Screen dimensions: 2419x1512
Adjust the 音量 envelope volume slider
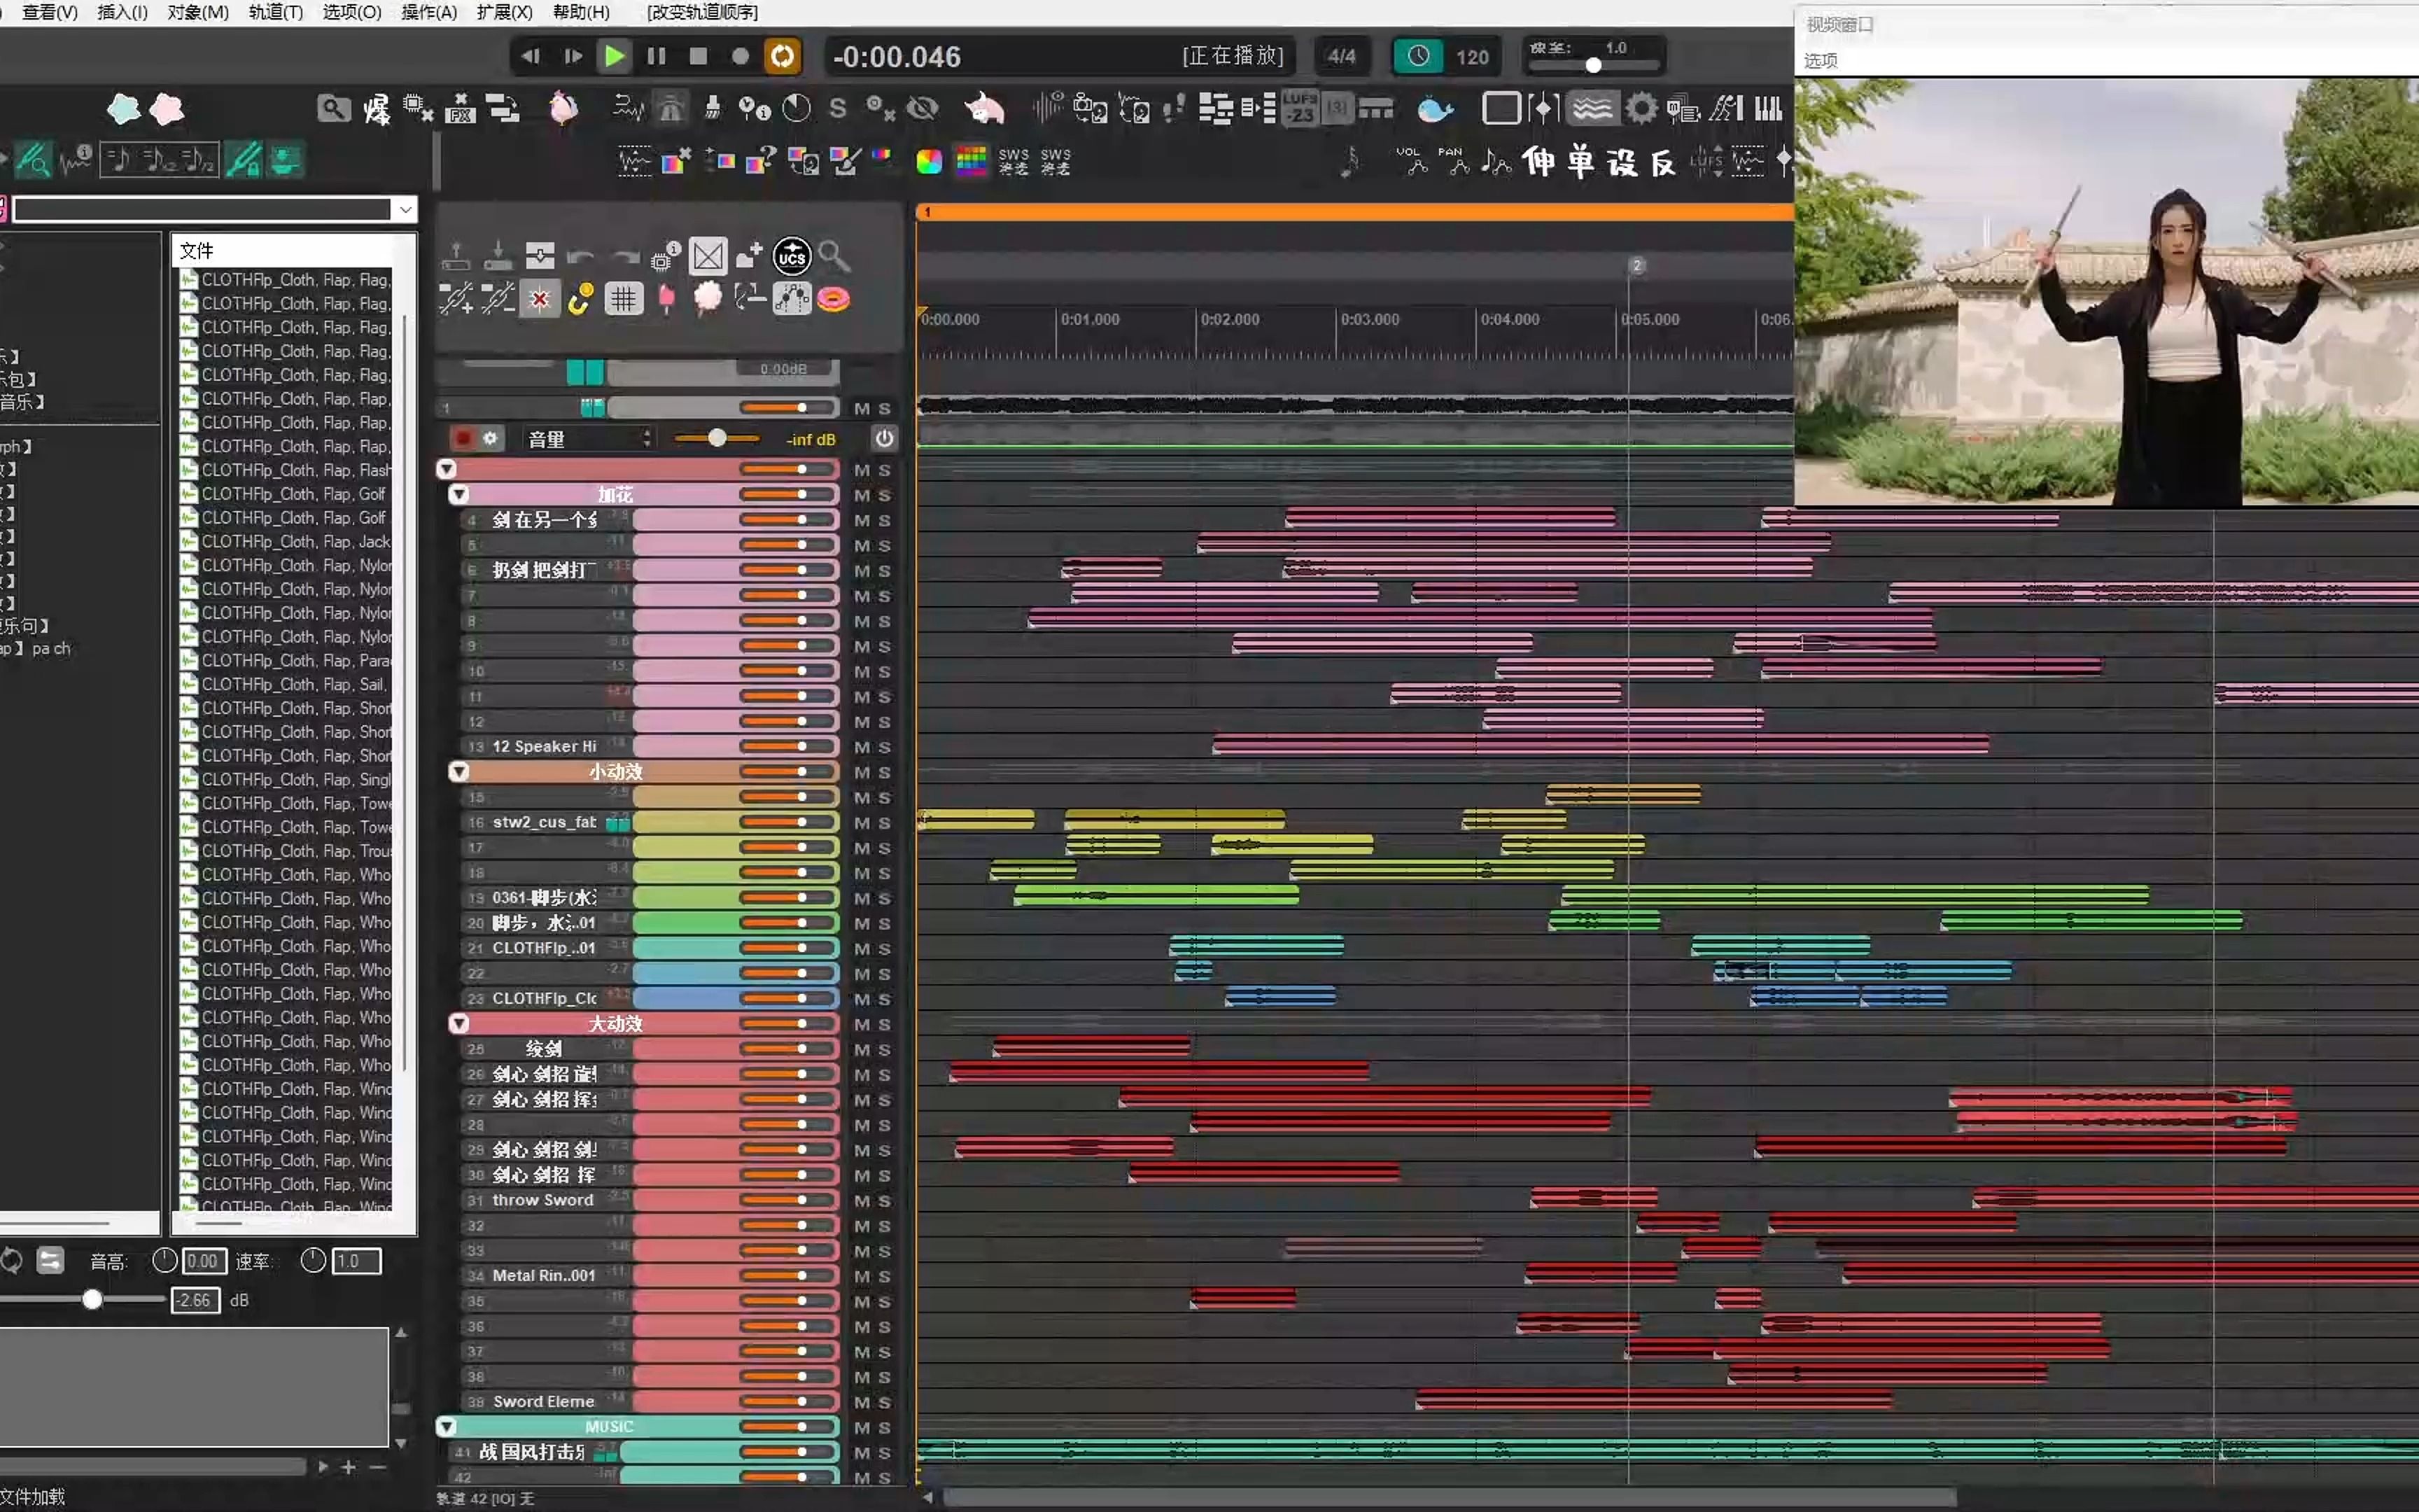point(717,438)
